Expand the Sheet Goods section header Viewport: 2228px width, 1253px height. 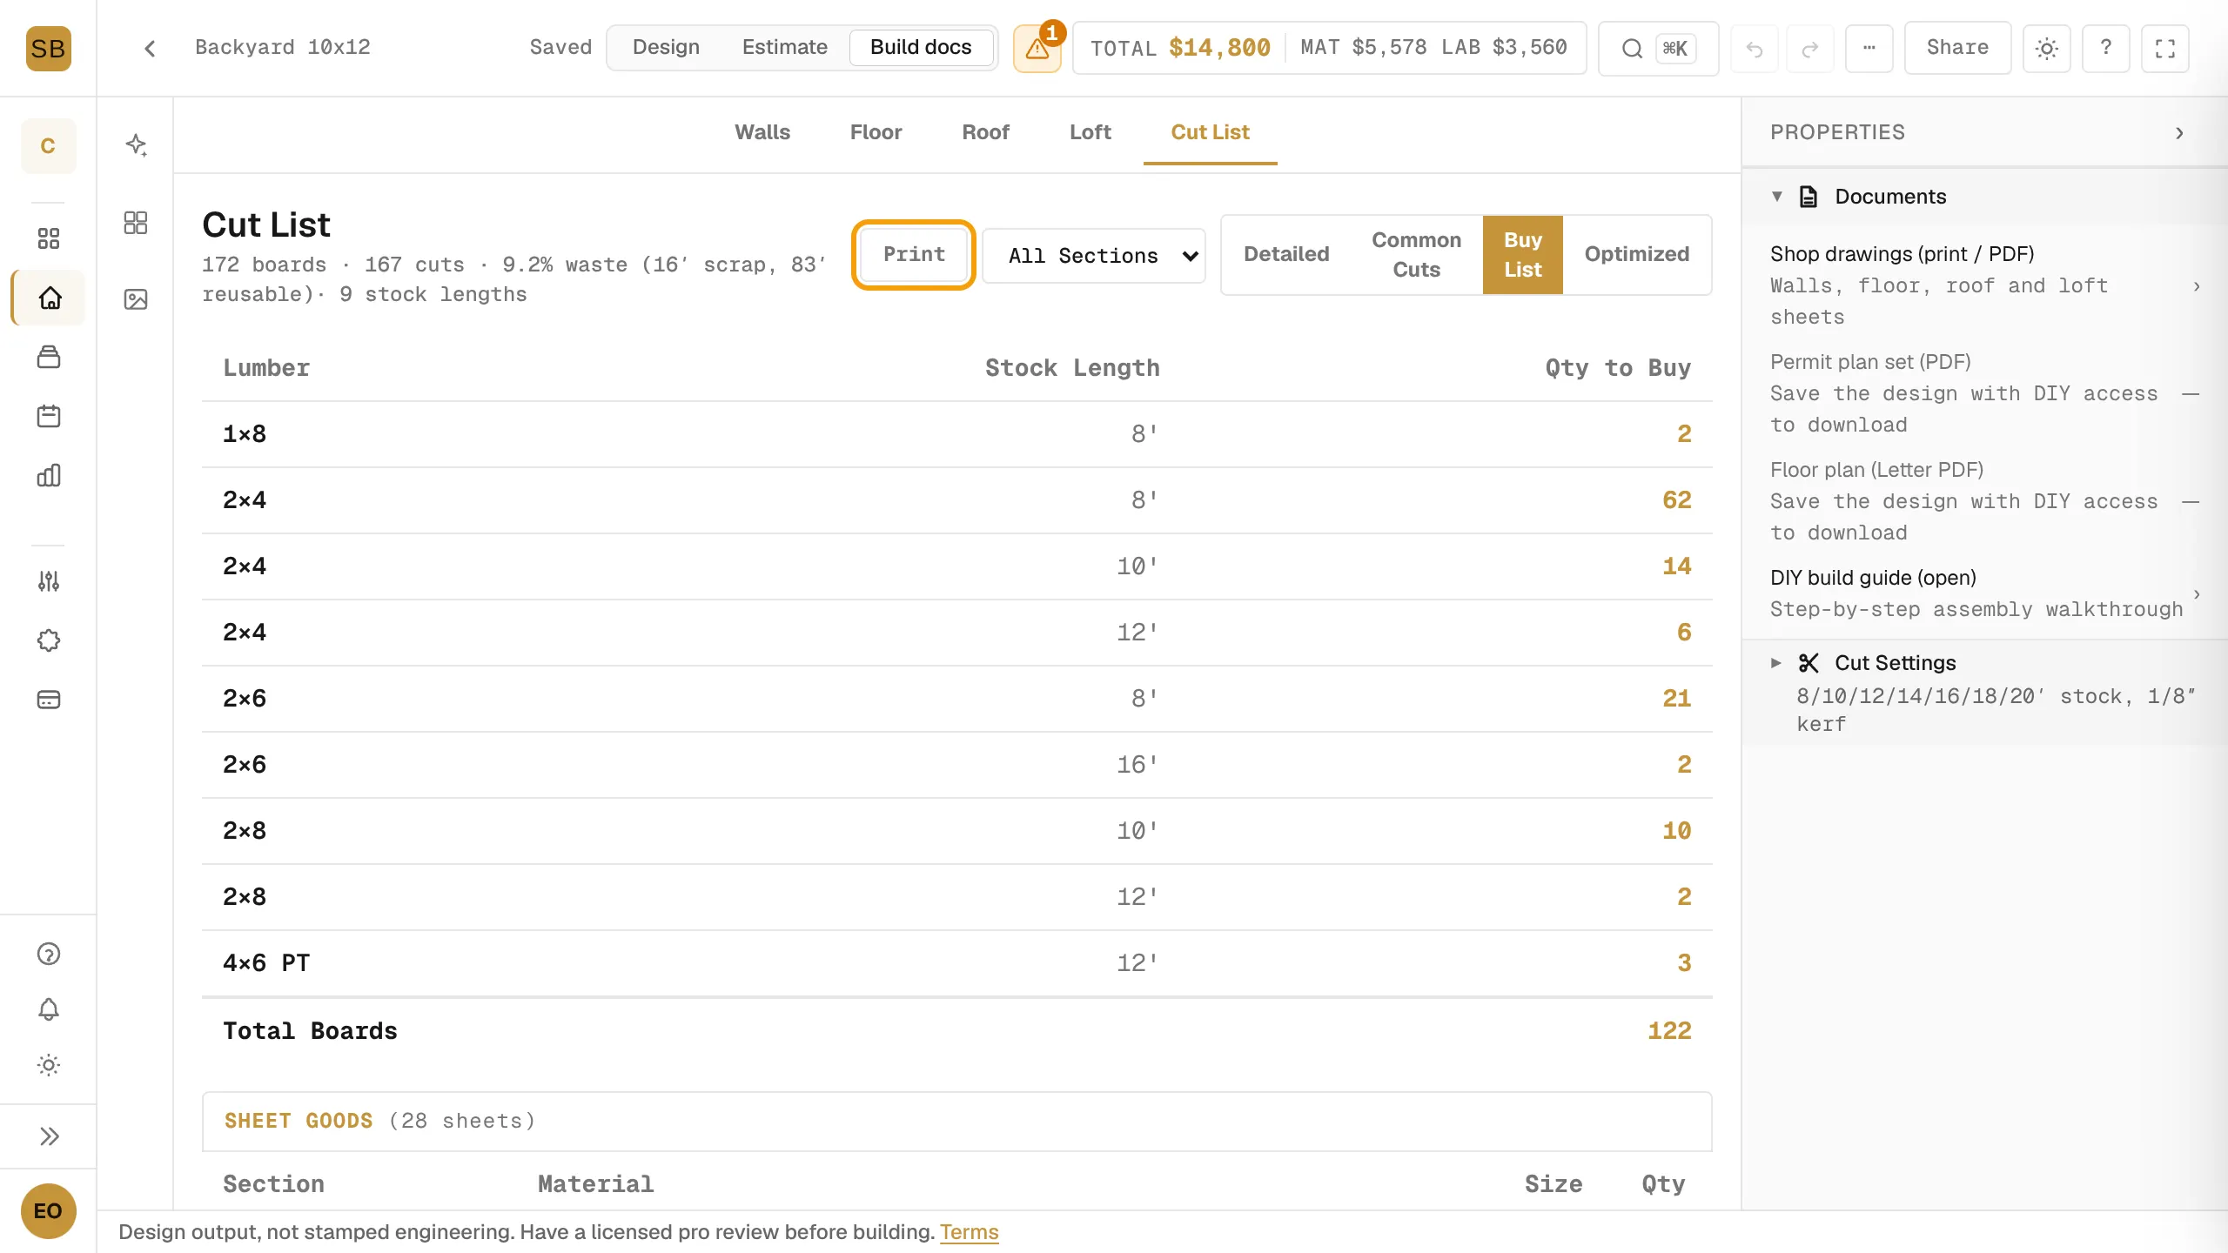point(956,1121)
